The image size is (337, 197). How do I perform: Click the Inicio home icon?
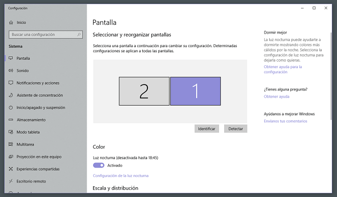point(11,22)
